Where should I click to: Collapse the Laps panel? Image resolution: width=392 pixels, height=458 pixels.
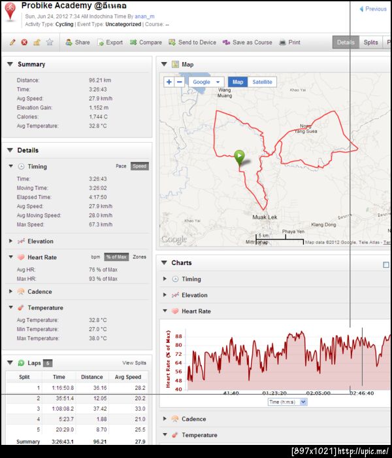click(x=10, y=362)
